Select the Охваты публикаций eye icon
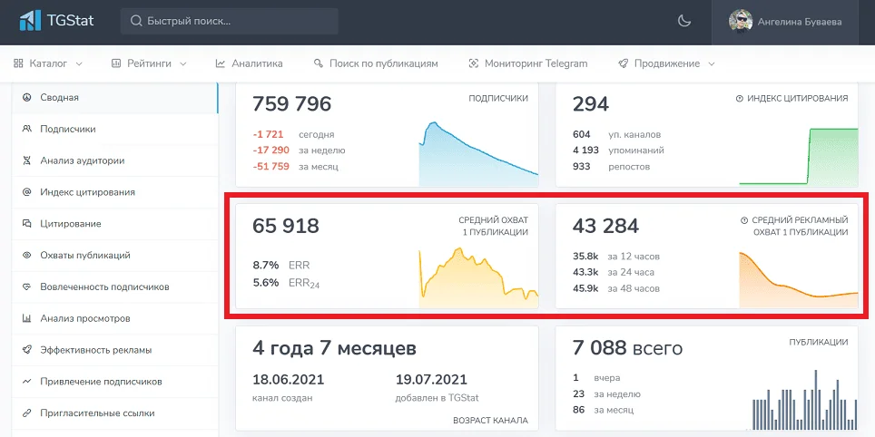 coord(27,256)
